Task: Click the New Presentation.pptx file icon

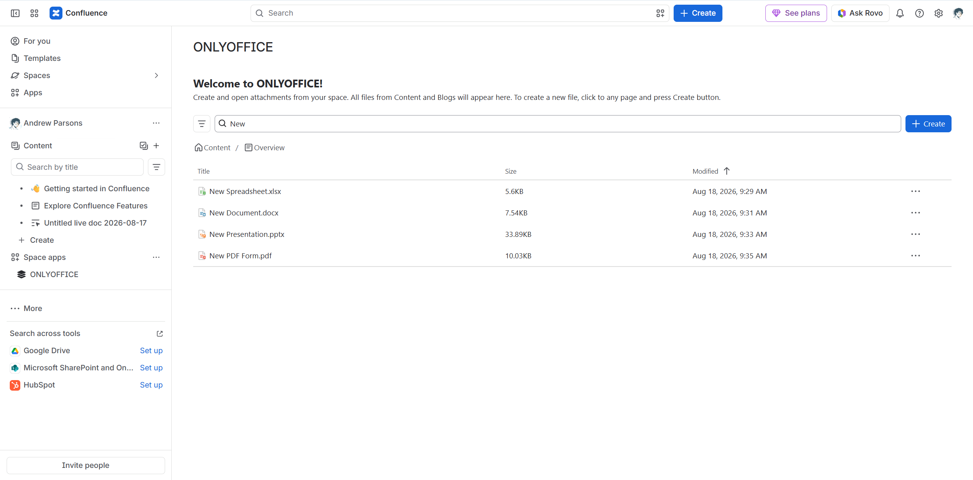Action: click(202, 235)
